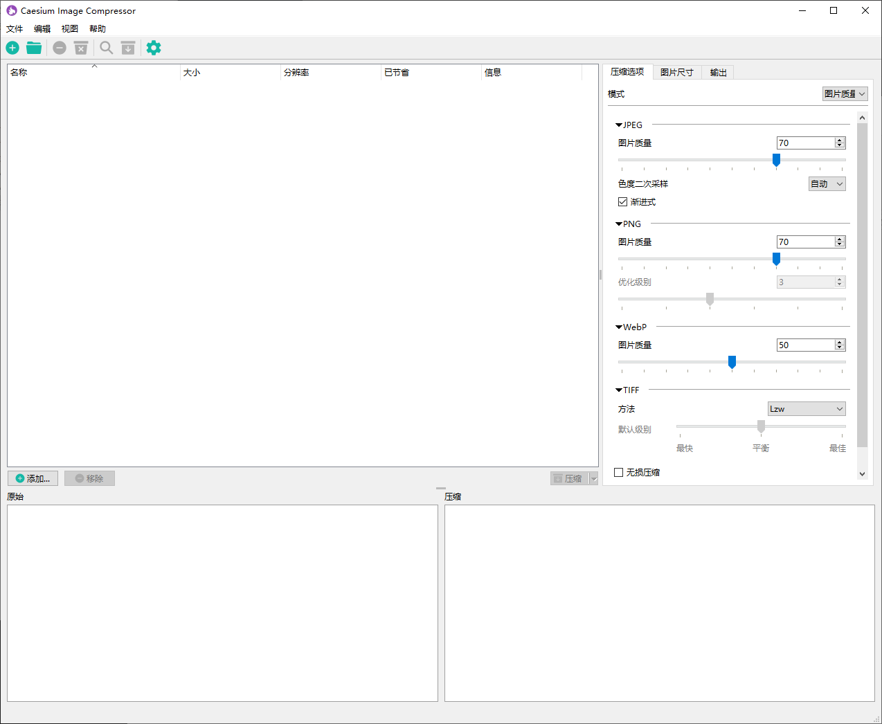The image size is (882, 724).
Task: Click the 最快 label under TIFF slider
Action: tap(685, 449)
